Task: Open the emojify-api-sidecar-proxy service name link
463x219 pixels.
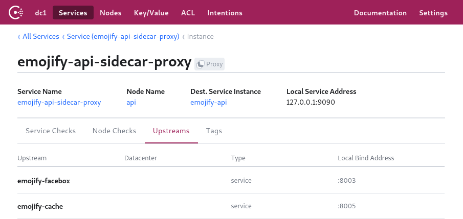Action: [x=59, y=102]
